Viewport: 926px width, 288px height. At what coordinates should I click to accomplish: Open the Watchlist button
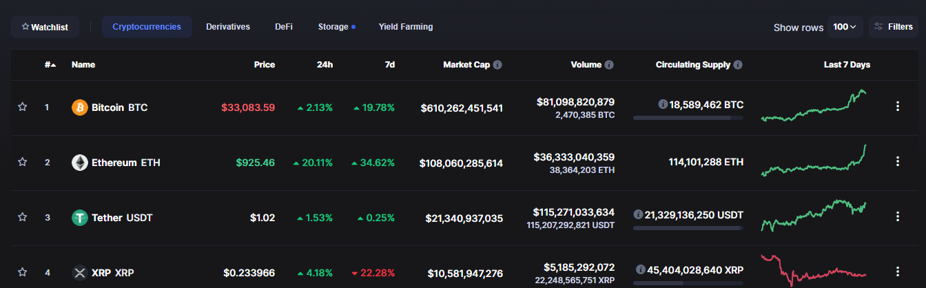45,27
